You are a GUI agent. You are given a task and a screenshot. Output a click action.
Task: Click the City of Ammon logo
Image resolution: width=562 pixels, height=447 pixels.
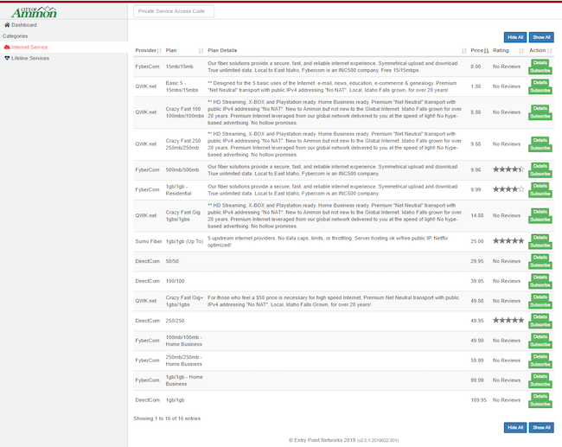(35, 11)
